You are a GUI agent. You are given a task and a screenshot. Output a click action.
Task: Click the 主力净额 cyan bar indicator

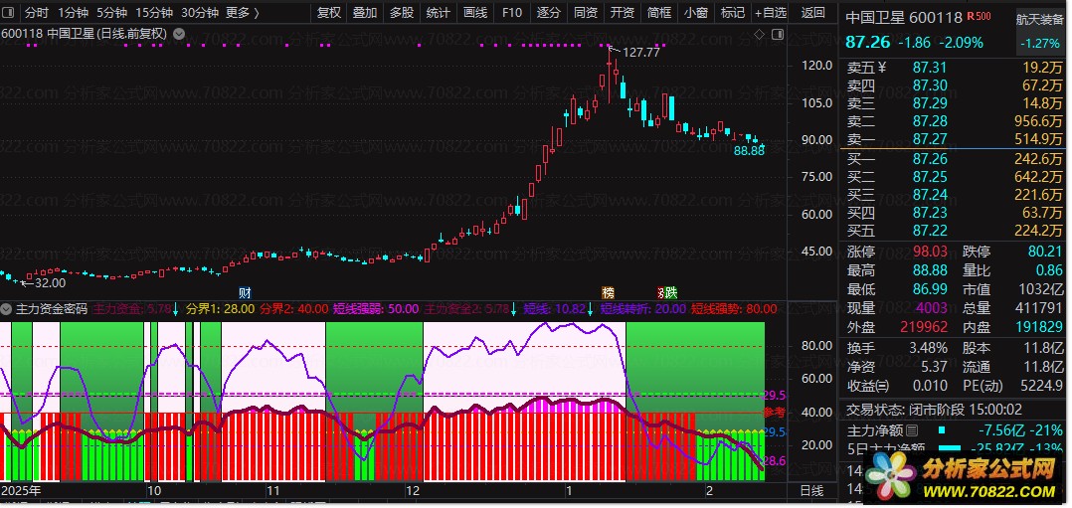tap(942, 430)
